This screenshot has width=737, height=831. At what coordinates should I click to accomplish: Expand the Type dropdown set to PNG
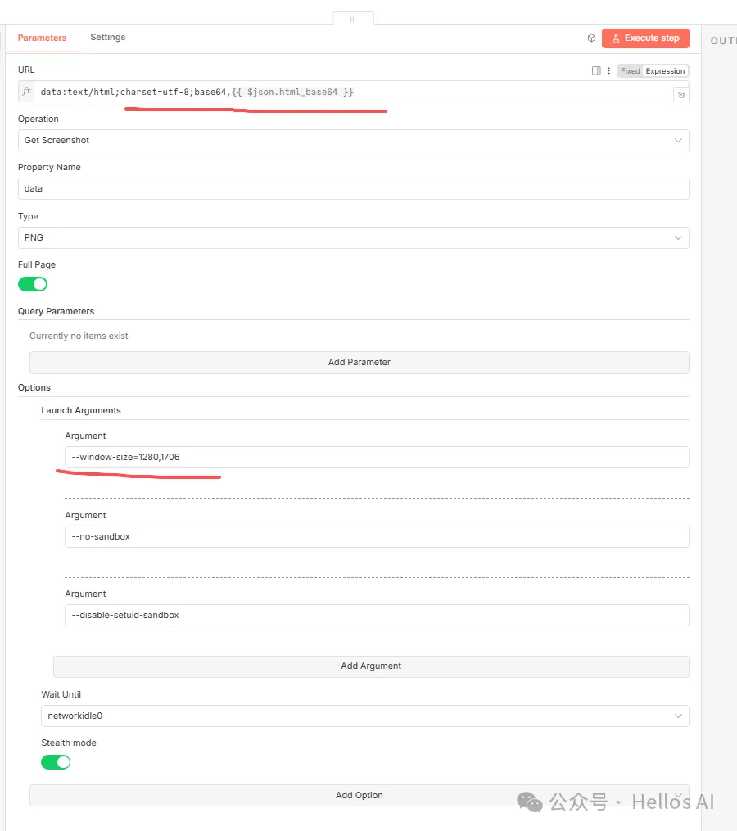tap(353, 237)
